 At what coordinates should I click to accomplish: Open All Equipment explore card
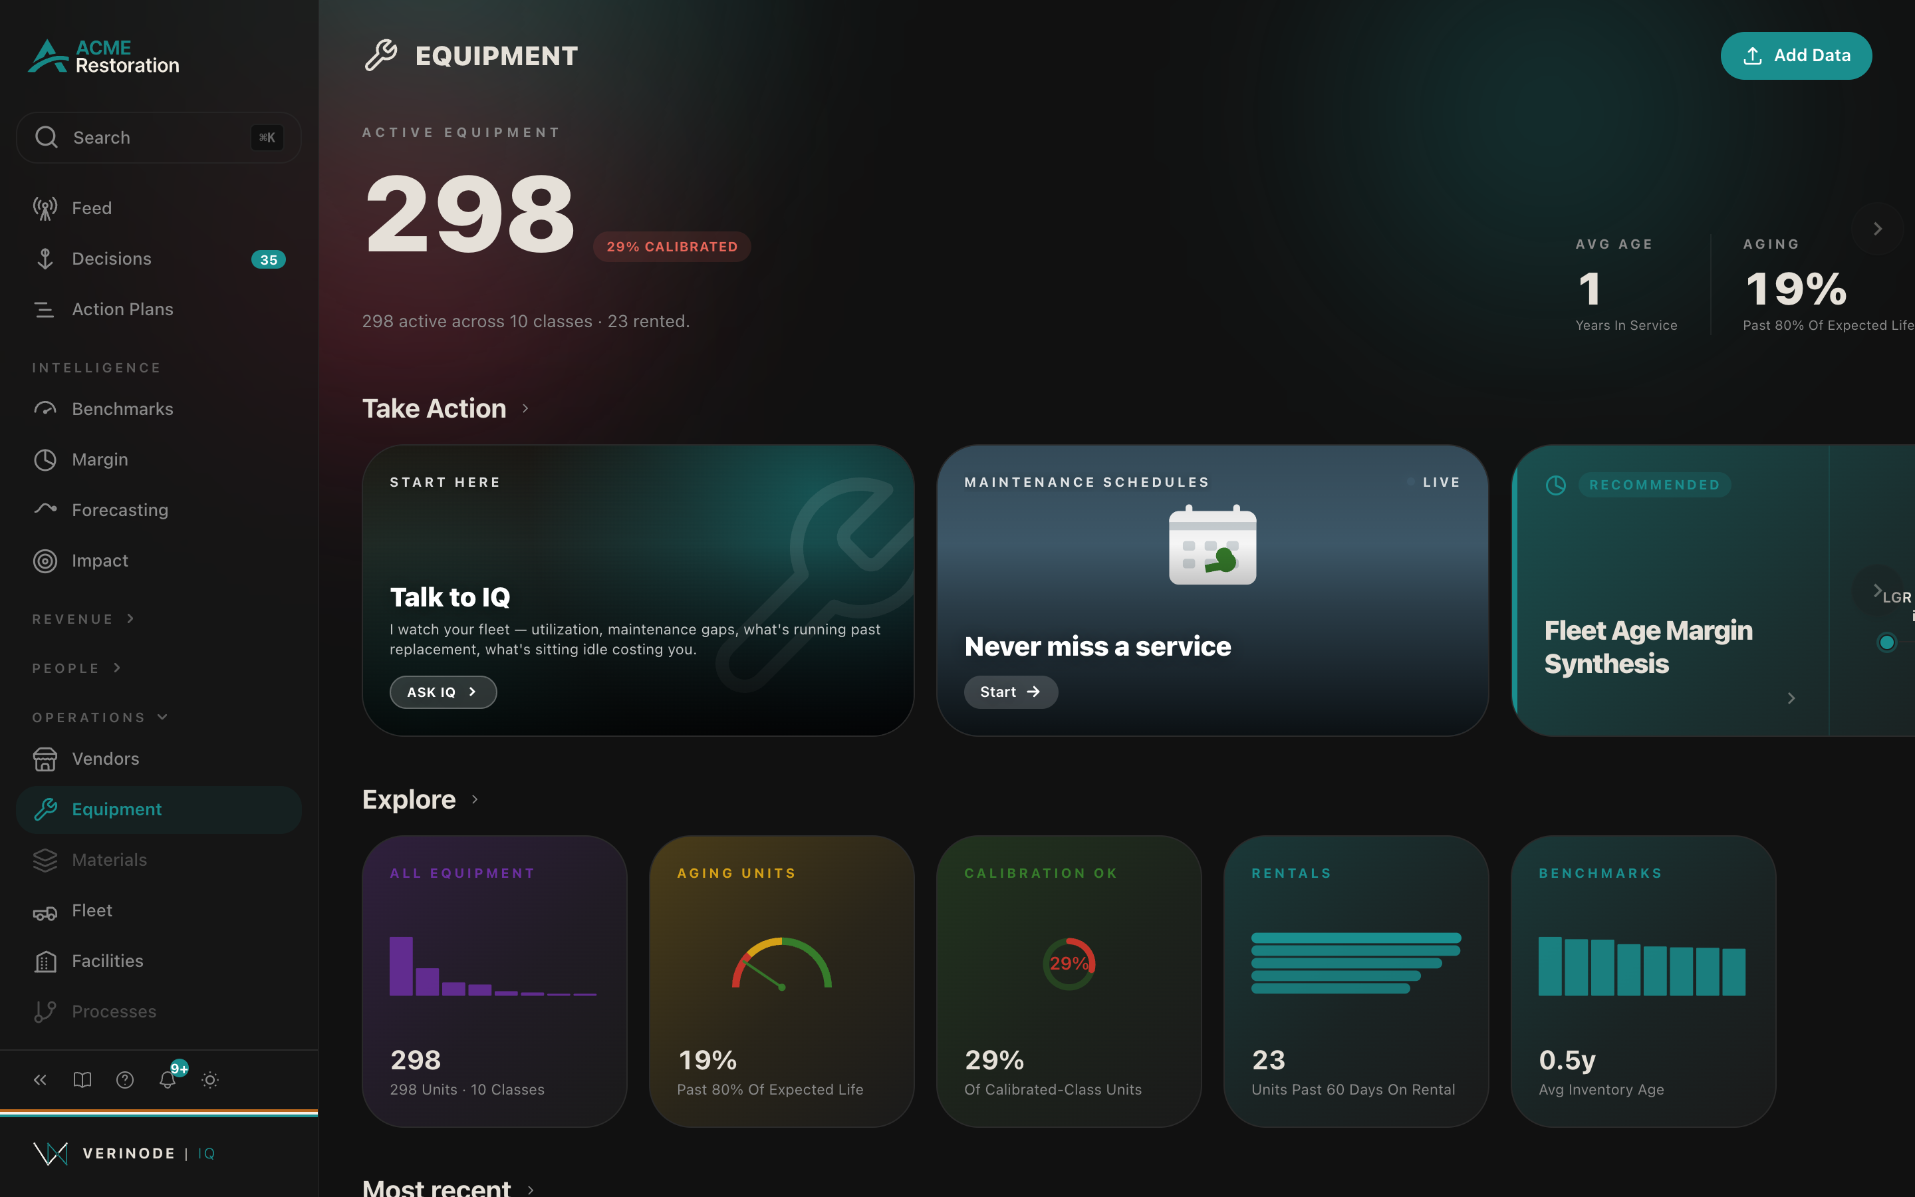point(495,982)
